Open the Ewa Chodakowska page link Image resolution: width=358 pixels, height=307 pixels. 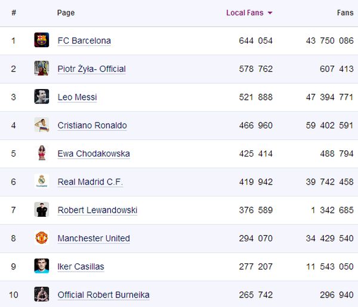pyautogui.click(x=94, y=153)
